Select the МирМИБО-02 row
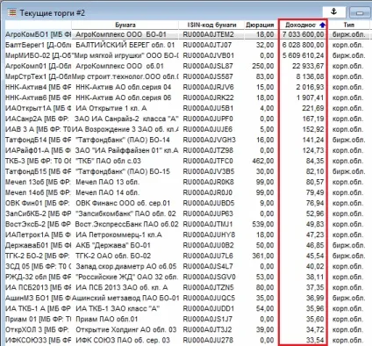Screen dimensions: 372x346 click(x=187, y=55)
